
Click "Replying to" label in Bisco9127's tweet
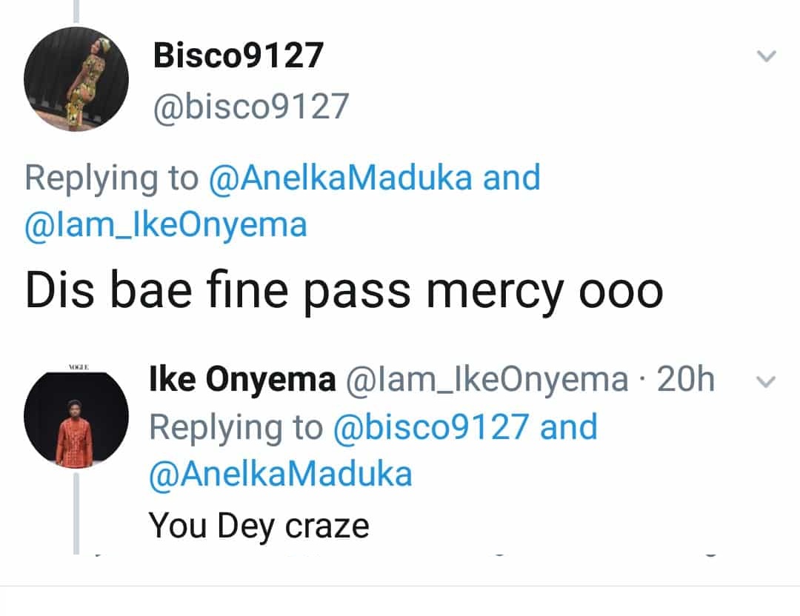pyautogui.click(x=112, y=178)
